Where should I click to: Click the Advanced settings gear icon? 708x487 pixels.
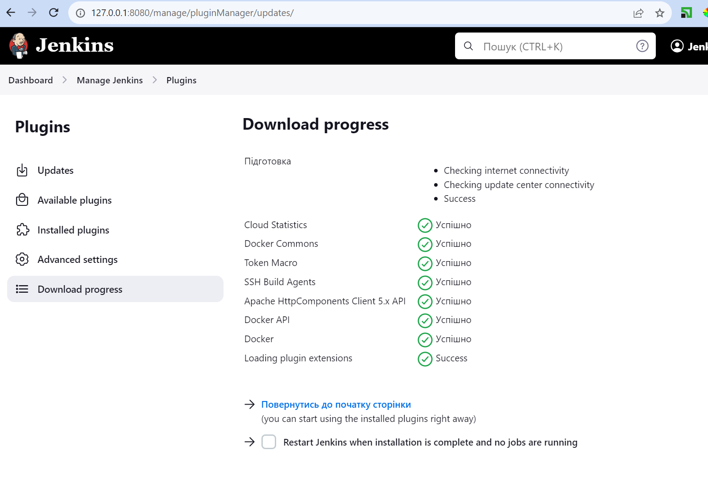tap(22, 259)
